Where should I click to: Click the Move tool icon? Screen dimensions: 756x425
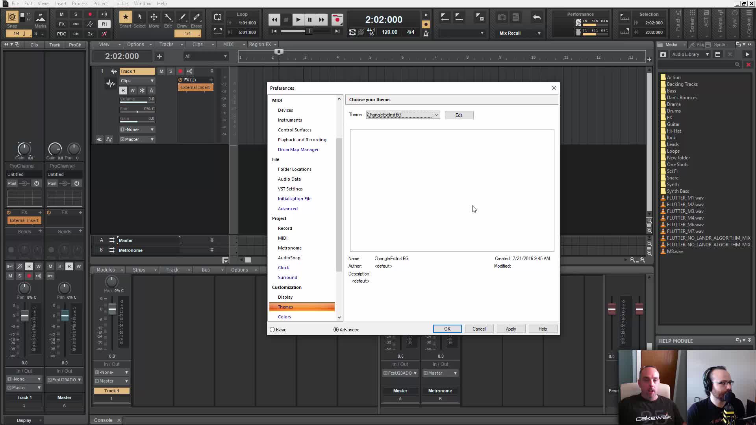[154, 17]
